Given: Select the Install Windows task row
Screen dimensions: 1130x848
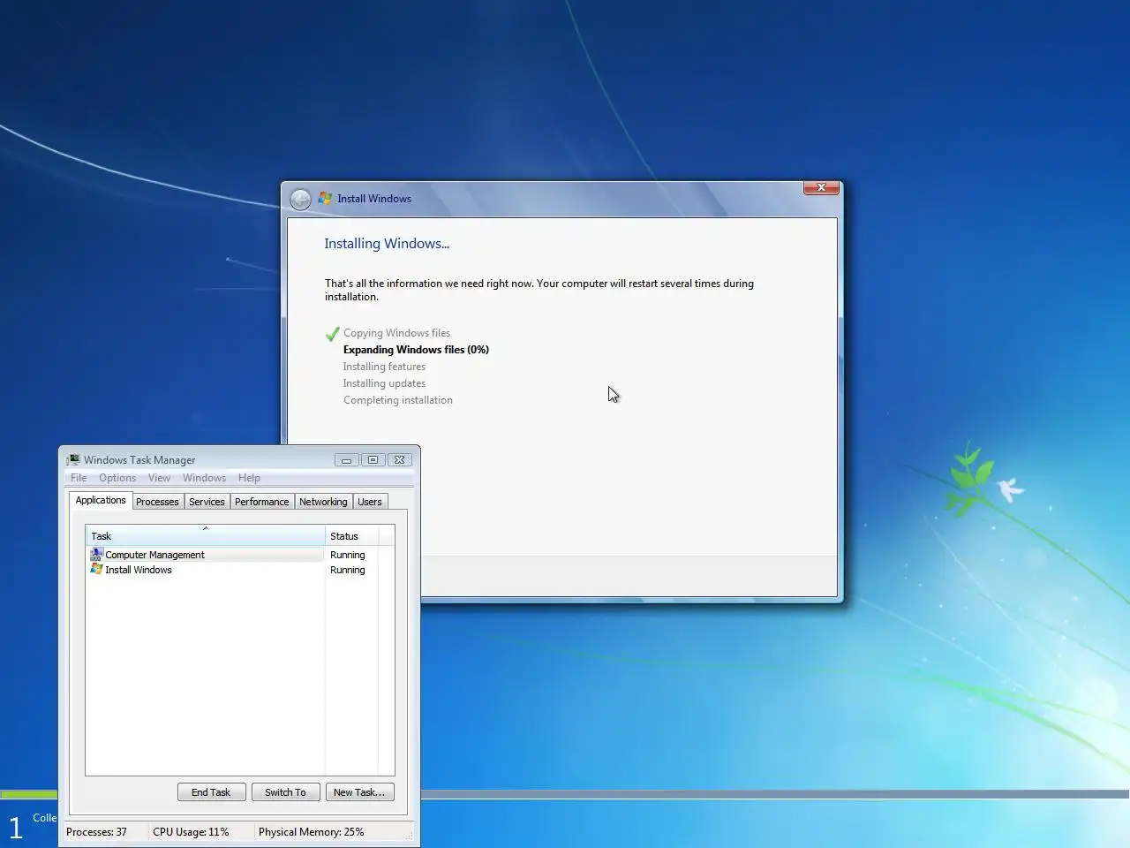Looking at the screenshot, I should point(232,570).
